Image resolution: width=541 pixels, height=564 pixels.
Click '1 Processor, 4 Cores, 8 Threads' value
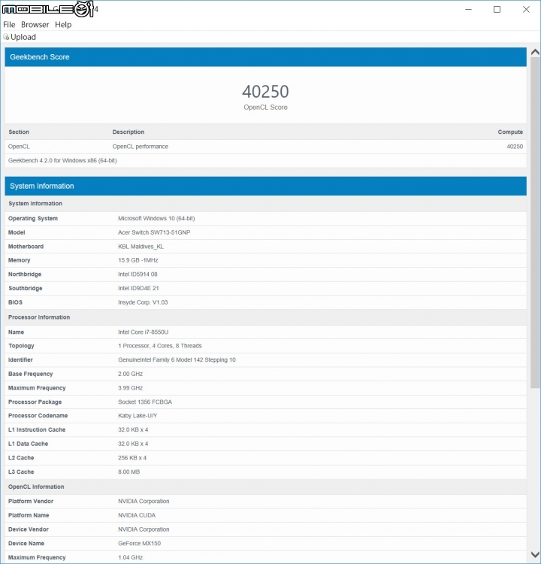coord(160,346)
